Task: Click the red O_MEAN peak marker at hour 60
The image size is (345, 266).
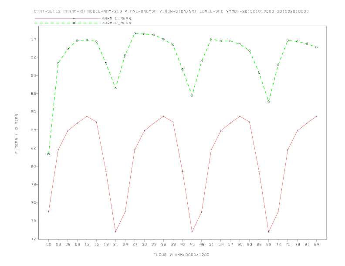Action: 240,116
